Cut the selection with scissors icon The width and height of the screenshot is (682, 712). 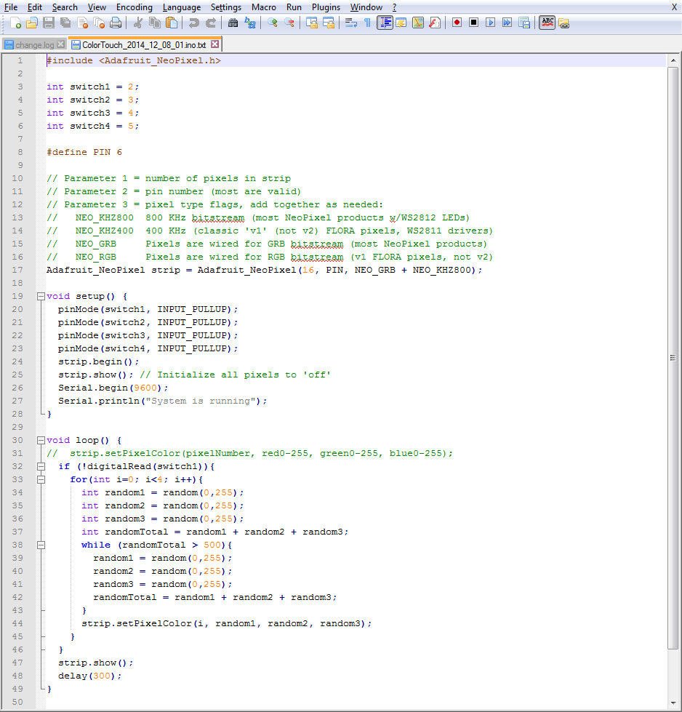point(138,23)
